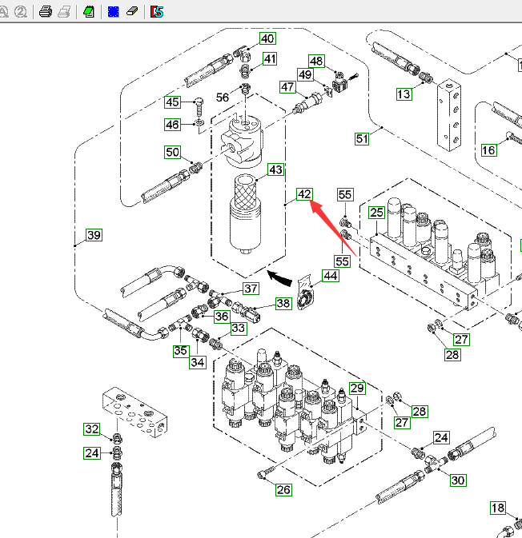This screenshot has width=522, height=538.
Task: Select part callout 44 near the bracket
Action: click(x=330, y=276)
